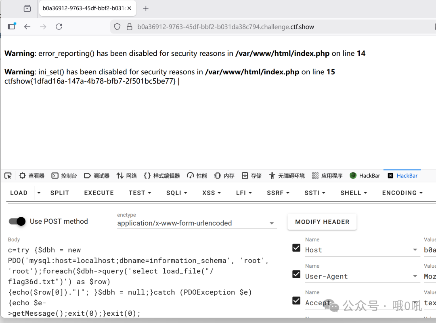Open a new browser tab

[x=146, y=8]
